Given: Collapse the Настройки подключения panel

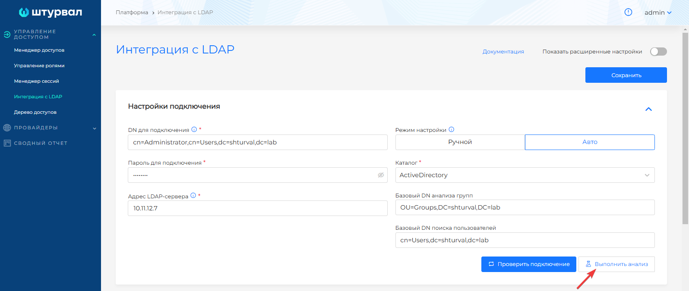Looking at the screenshot, I should pos(648,109).
